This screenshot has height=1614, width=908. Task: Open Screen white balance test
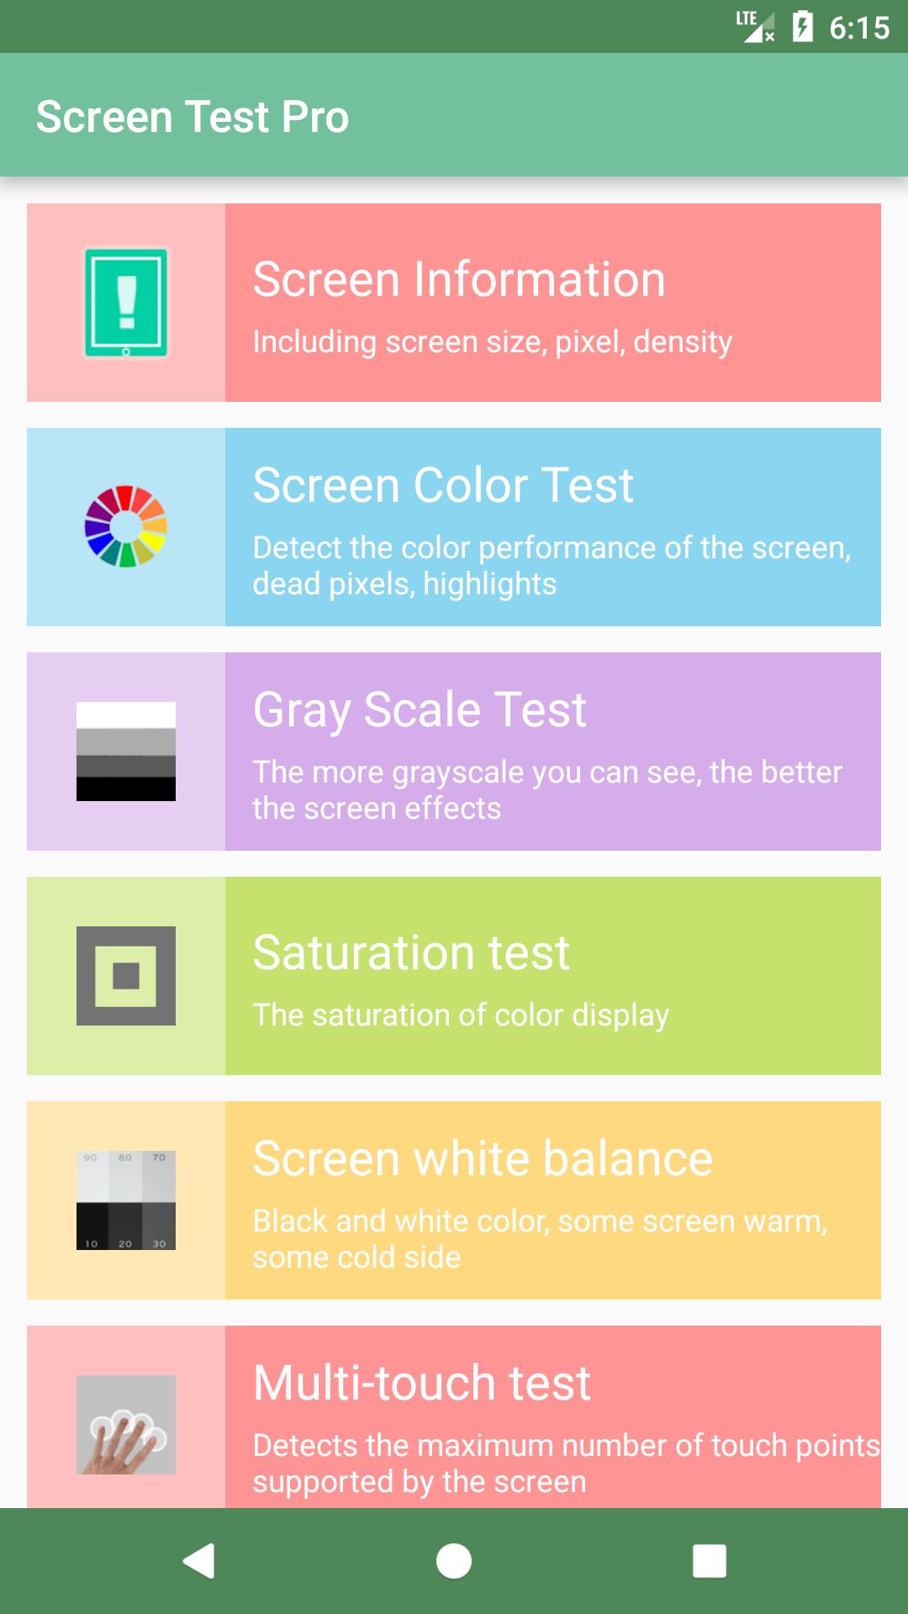click(454, 1200)
